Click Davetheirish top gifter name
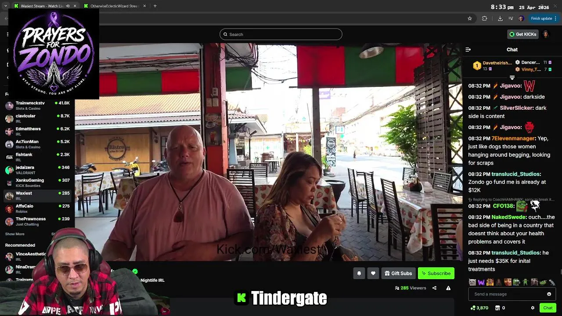The image size is (562, 316). point(497,63)
